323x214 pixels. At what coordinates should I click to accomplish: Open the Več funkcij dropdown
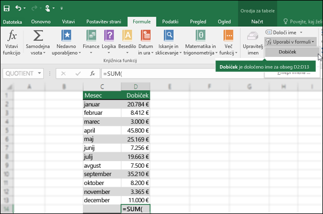228,43
